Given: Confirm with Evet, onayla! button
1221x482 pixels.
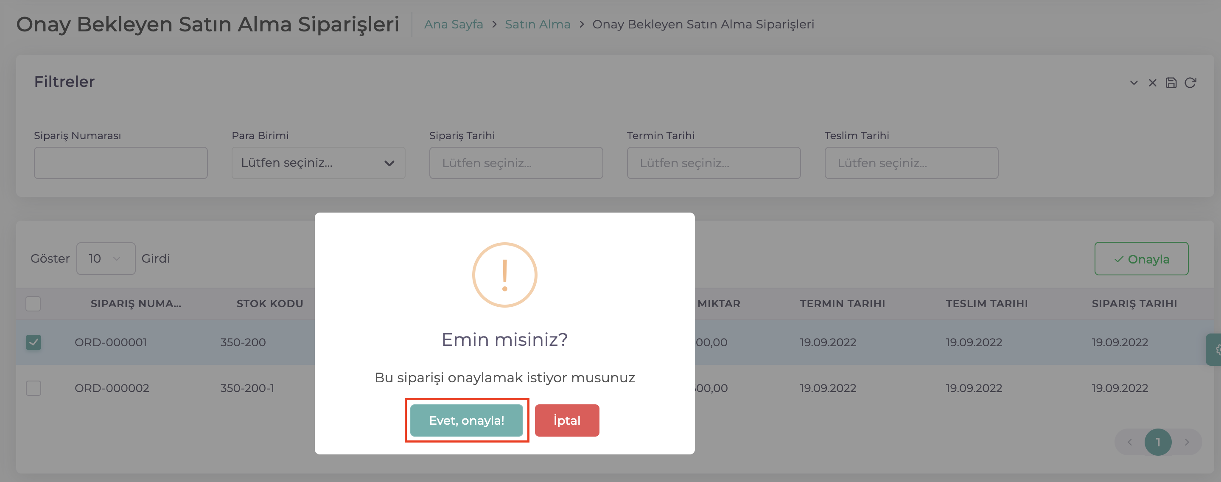Looking at the screenshot, I should (466, 420).
